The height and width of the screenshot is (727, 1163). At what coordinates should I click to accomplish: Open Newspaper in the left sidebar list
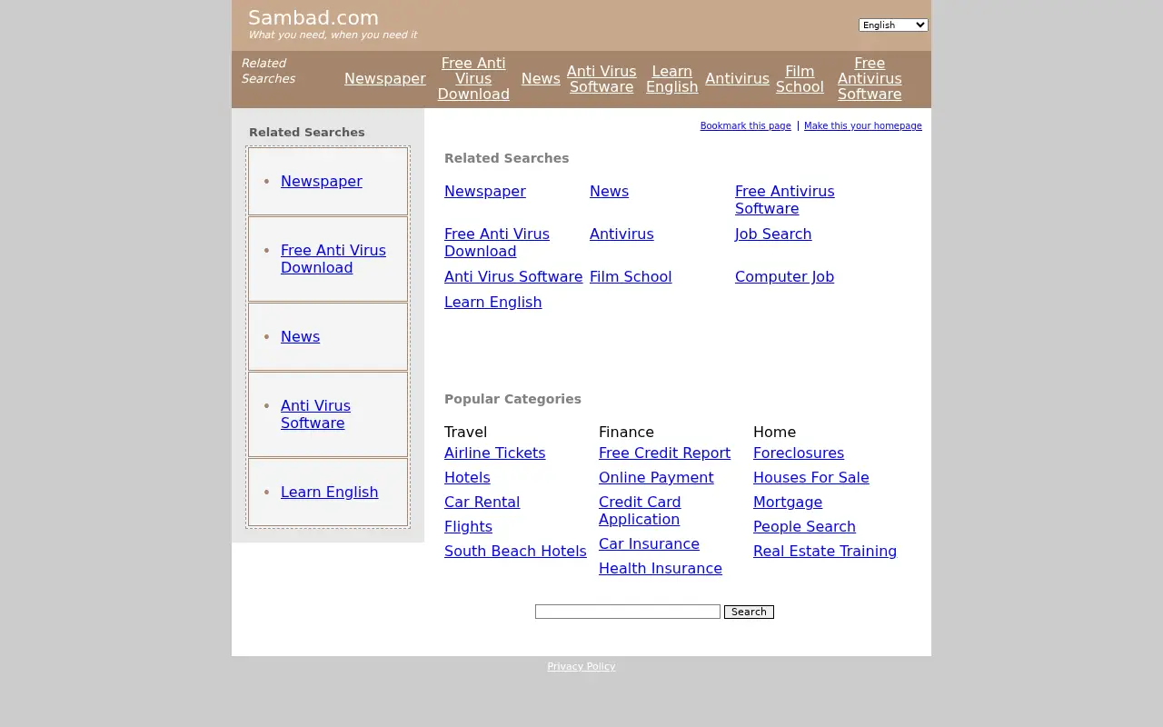322,181
